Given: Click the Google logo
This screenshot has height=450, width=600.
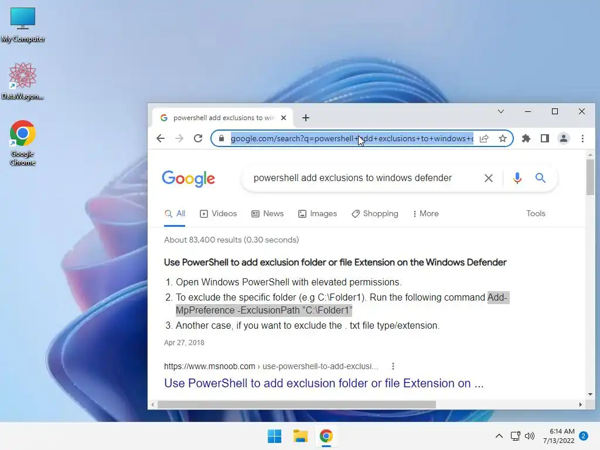Looking at the screenshot, I should (x=188, y=179).
